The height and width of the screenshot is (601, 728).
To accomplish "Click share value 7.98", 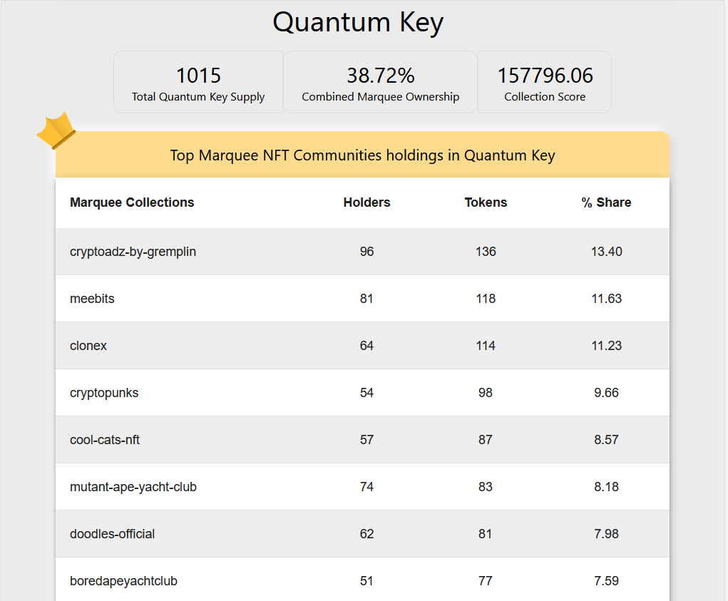I will point(606,534).
